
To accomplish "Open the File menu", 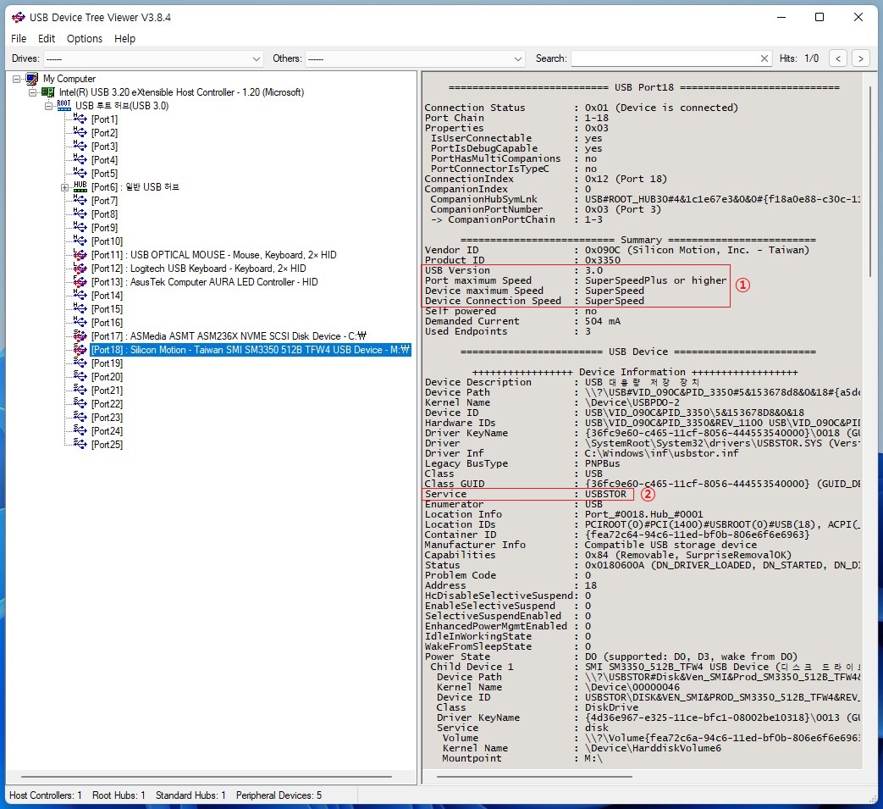I will click(19, 38).
